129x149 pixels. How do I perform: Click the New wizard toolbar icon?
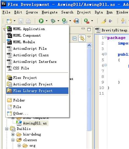(x=9, y=21)
